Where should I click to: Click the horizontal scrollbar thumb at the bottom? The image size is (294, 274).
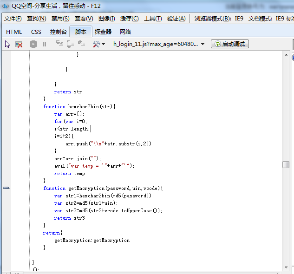tap(17, 273)
